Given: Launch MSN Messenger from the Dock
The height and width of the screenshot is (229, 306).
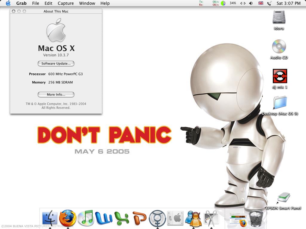Looking at the screenshot, I should tap(193, 218).
